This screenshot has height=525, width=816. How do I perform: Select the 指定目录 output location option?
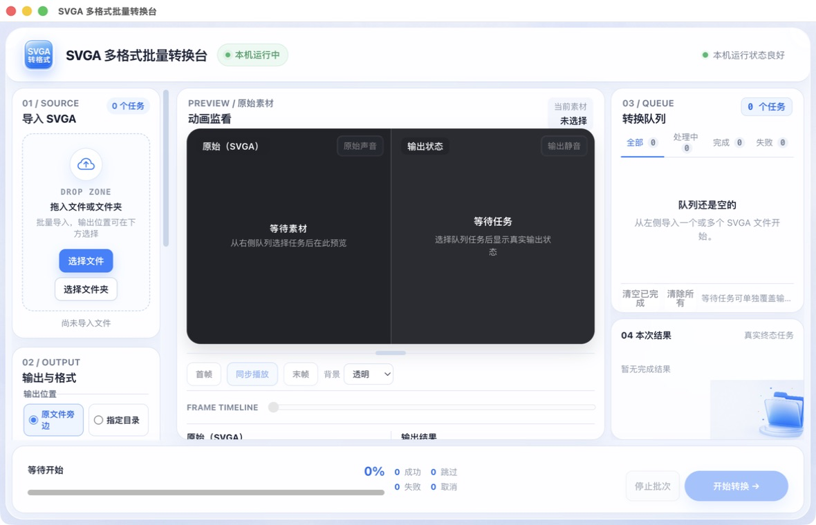(118, 420)
